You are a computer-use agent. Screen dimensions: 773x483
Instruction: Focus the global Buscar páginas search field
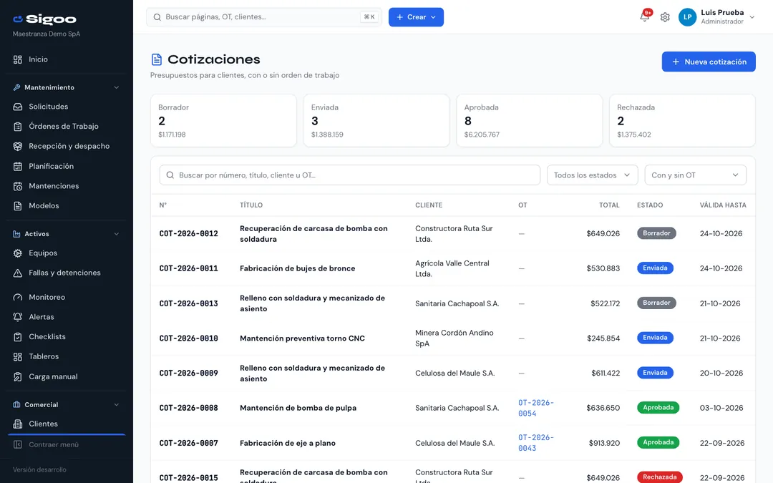point(263,17)
